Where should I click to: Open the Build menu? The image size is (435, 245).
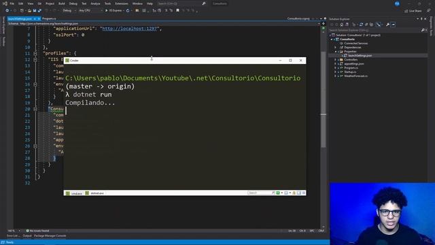coord(62,3)
